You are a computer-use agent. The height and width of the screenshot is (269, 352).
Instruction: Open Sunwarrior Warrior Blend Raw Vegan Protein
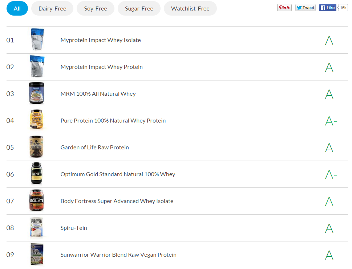click(118, 255)
